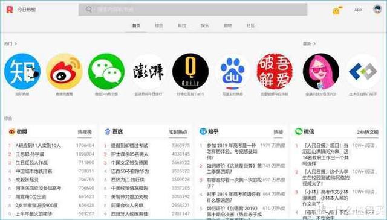
Task: Open Weibo item 生日红包大作战
Action: [31, 163]
